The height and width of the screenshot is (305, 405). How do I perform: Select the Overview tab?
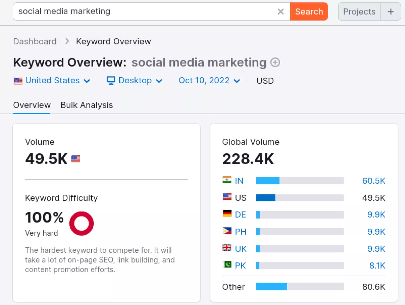[x=32, y=105]
